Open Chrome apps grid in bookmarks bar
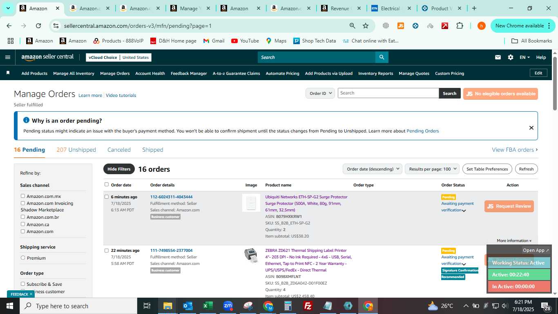Screen dimensions: 558x314 click(11, 41)
